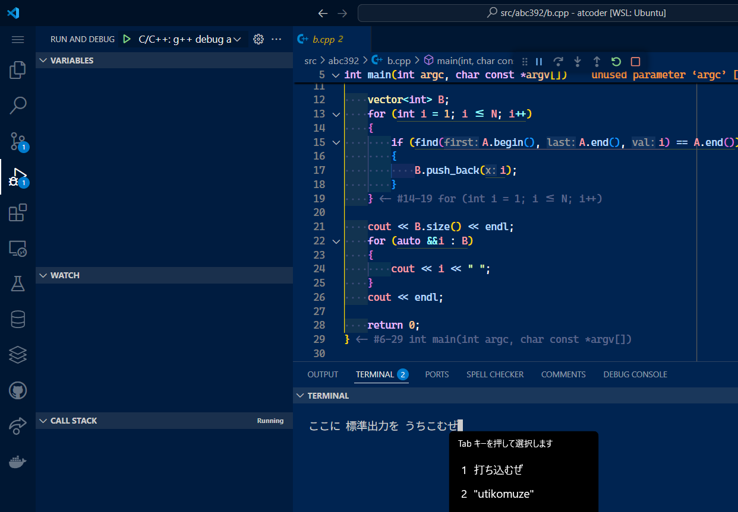Viewport: 738px width, 512px height.
Task: Go forward with the navigation arrow
Action: click(342, 13)
